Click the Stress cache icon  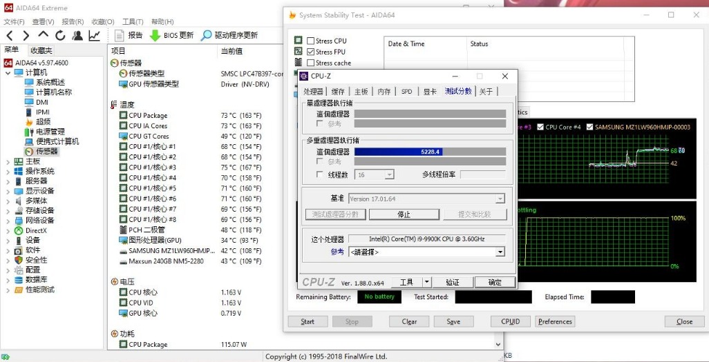pos(299,62)
